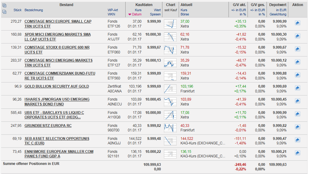Open chart thumbnail for COMSTAGE MSCI EUROPE SMALL CAP

pos(170,24)
